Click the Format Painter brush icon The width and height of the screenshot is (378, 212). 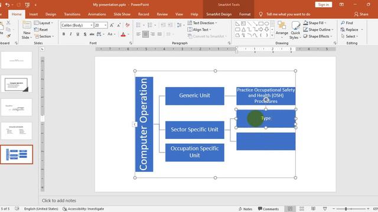(8, 36)
